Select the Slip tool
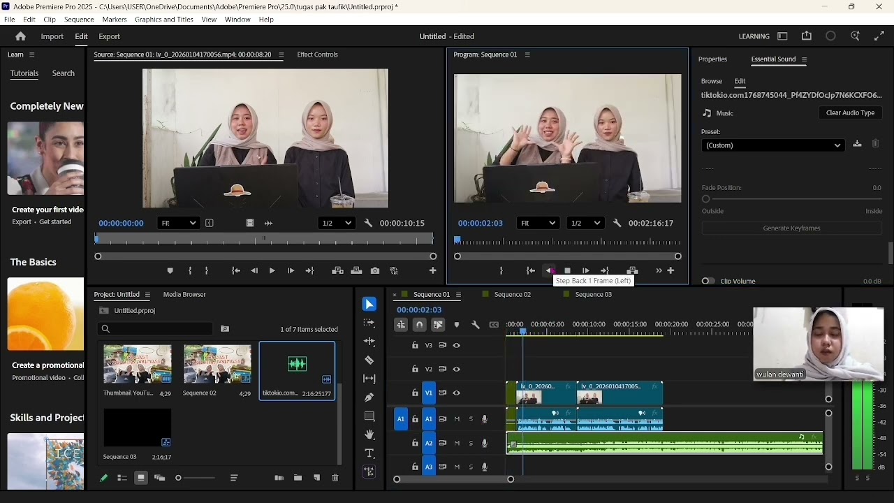This screenshot has height=503, width=894. coord(369,379)
